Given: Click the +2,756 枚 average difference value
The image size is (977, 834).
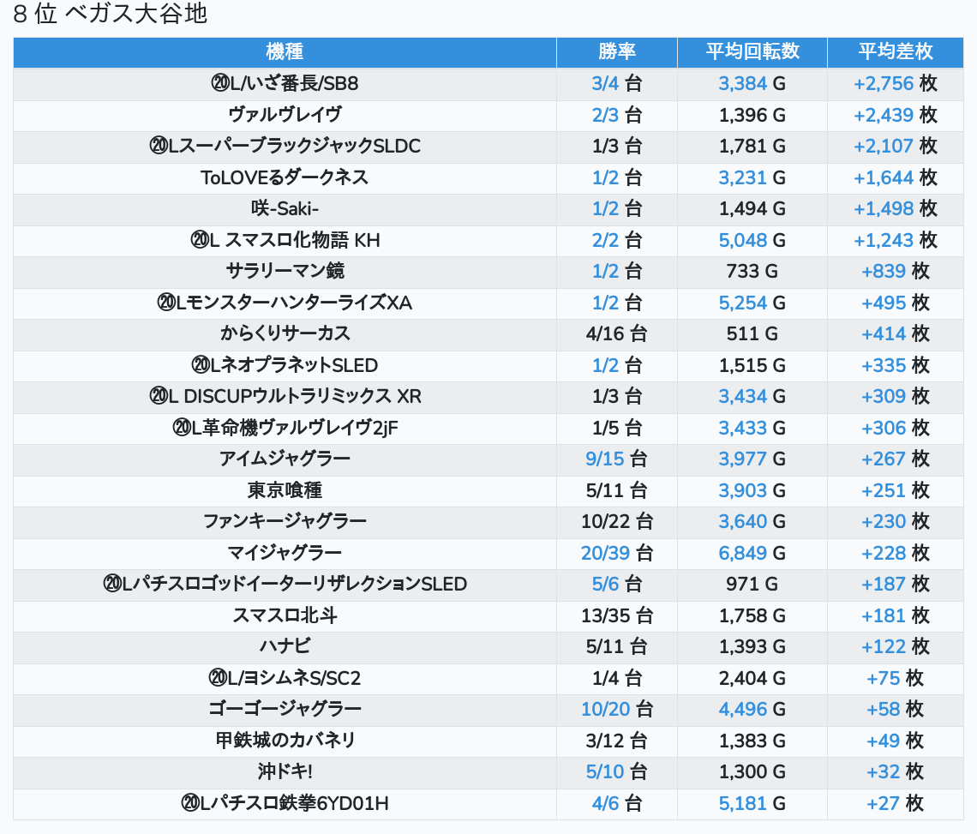Looking at the screenshot, I should 896,83.
